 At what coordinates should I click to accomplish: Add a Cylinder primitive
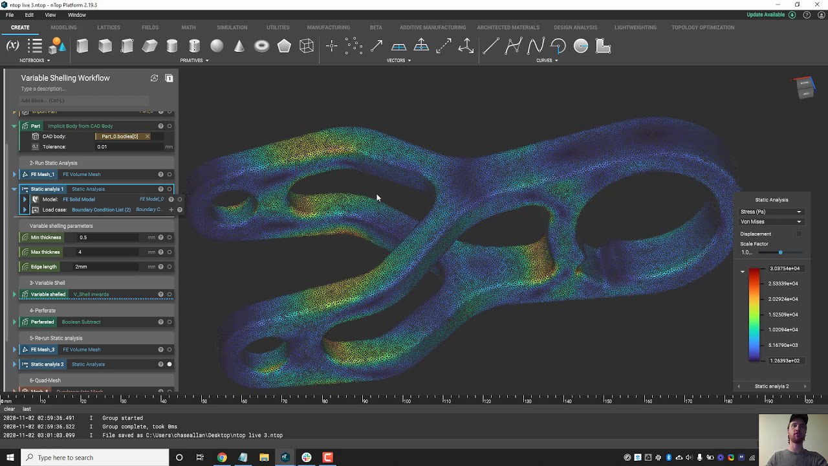click(x=172, y=46)
